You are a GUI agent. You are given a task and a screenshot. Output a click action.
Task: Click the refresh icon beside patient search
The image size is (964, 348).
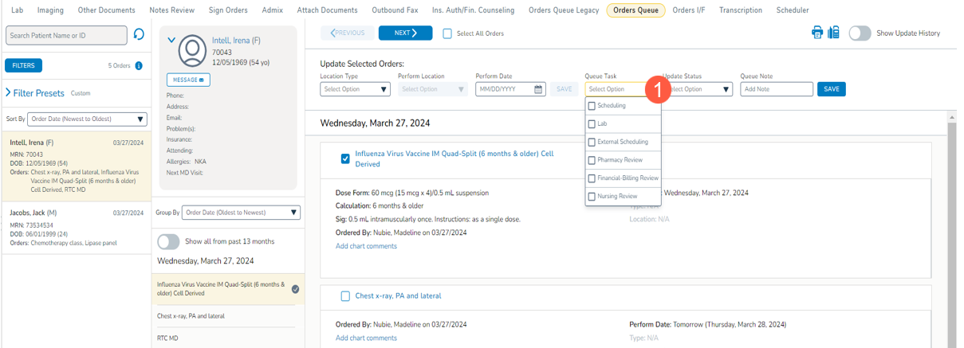[139, 35]
